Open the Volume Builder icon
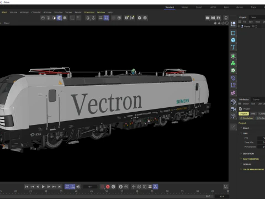This screenshot has width=265, height=199. tap(233, 70)
